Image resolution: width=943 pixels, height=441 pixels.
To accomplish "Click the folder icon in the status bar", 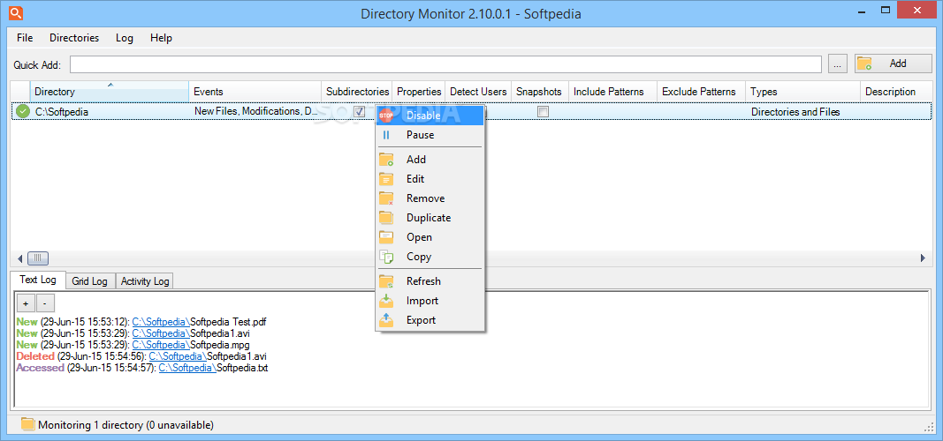I will (x=27, y=425).
